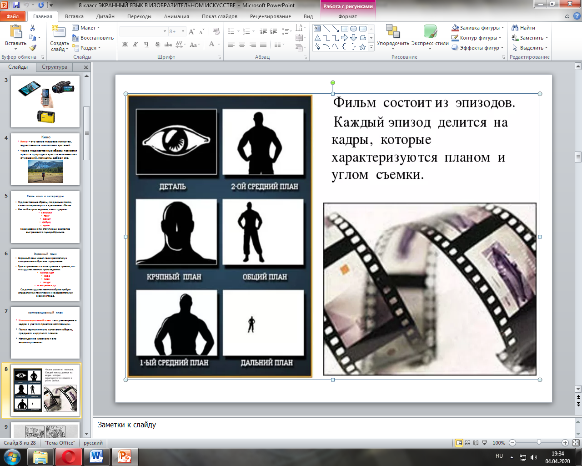
Task: Click the Paste clipboard icon
Action: [x=15, y=32]
